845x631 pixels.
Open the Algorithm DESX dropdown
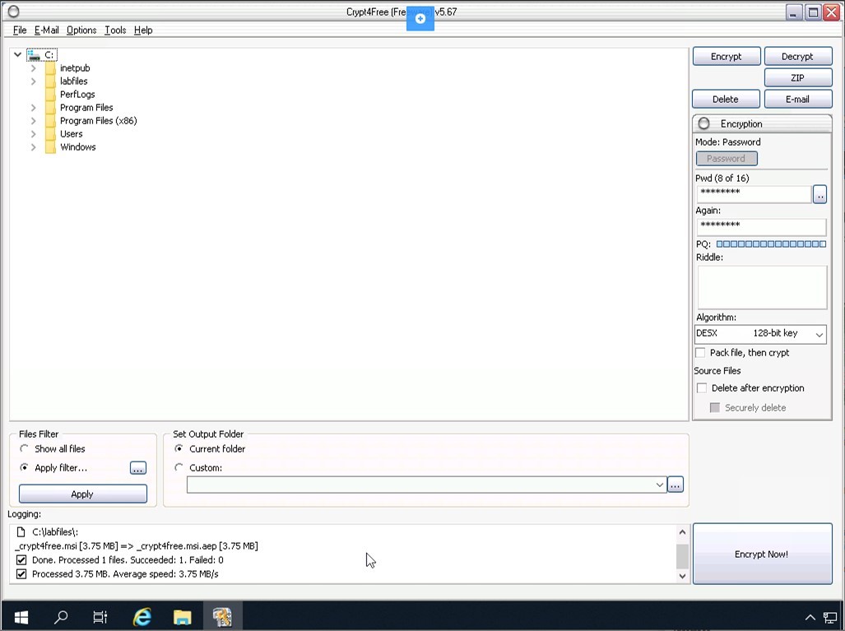pos(760,334)
